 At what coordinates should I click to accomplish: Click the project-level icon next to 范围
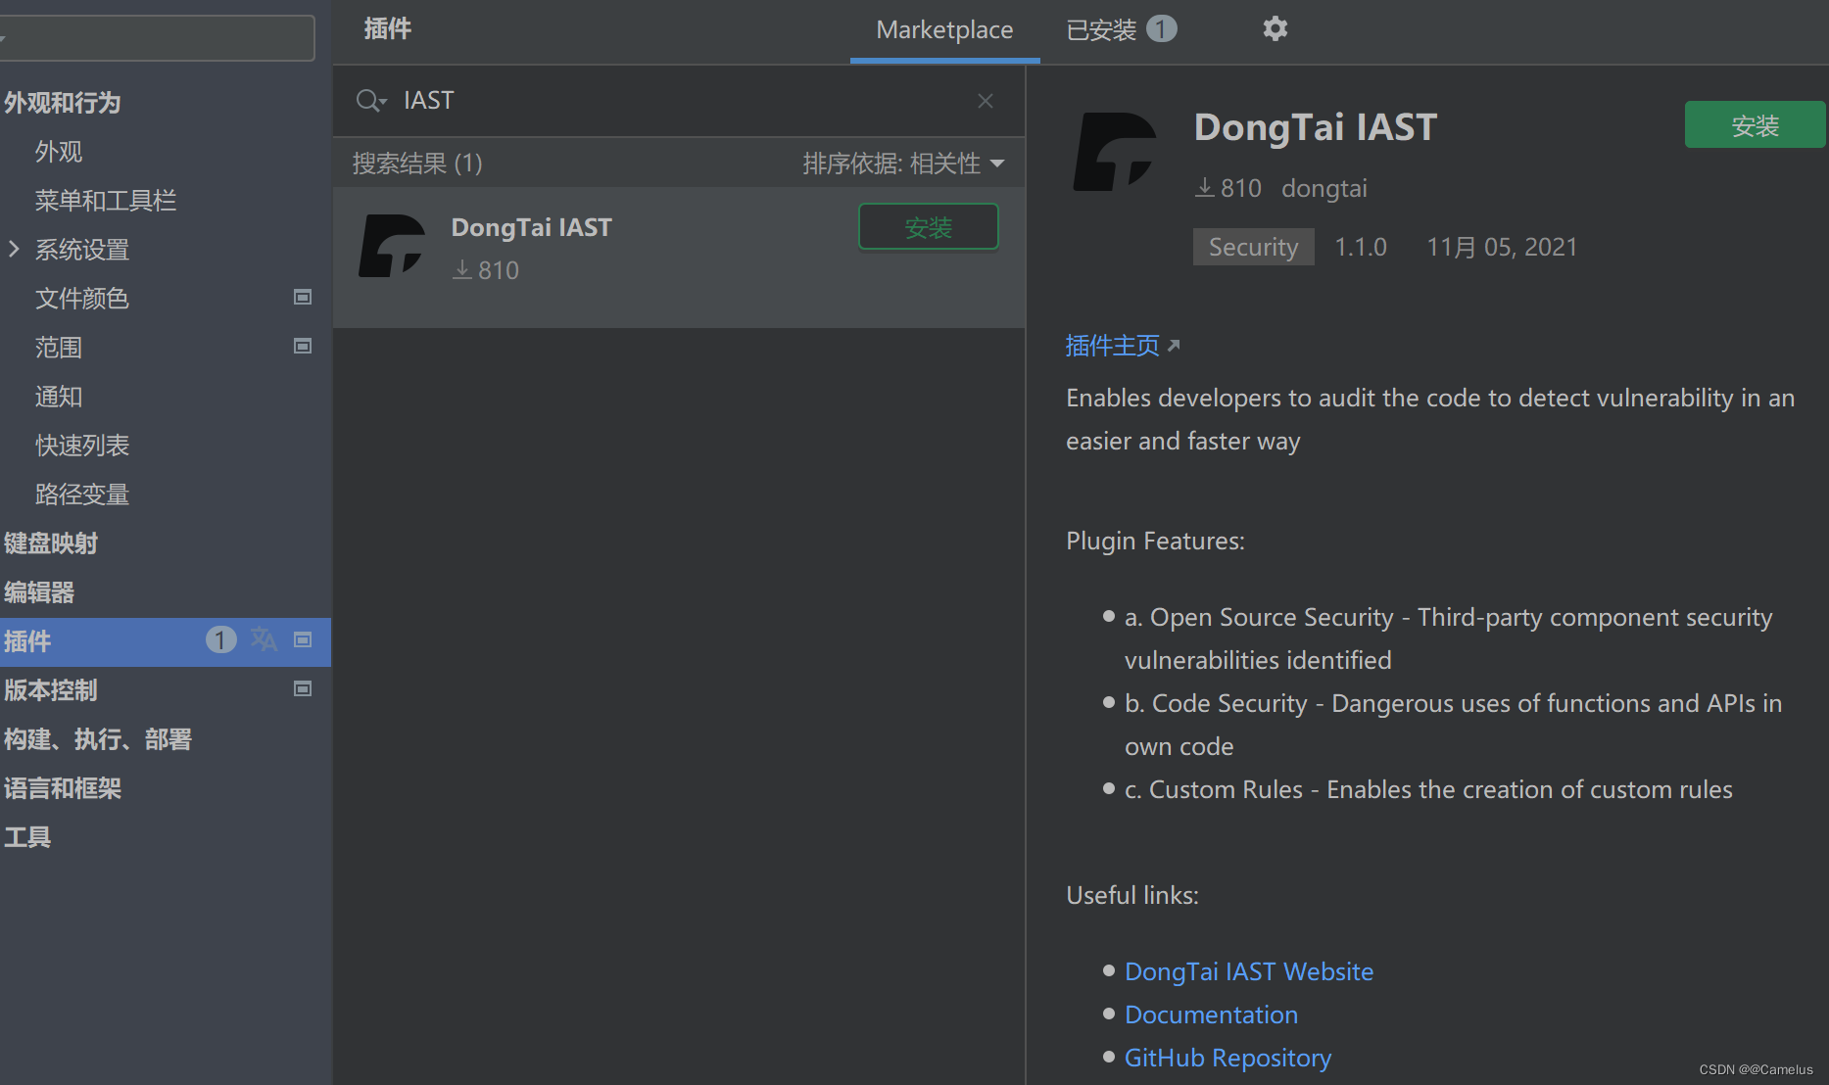302,346
